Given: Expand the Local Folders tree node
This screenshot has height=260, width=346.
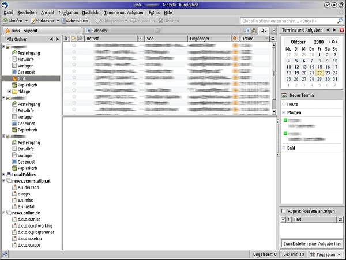Looking at the screenshot, I should 3,174.
